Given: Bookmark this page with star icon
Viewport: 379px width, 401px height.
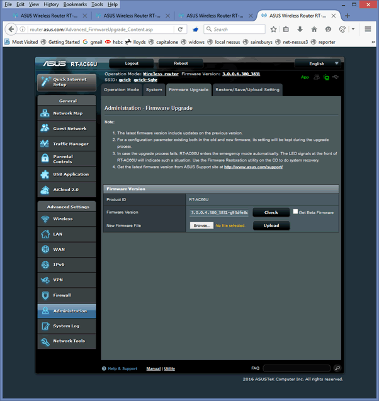Looking at the screenshot, I should (x=273, y=29).
